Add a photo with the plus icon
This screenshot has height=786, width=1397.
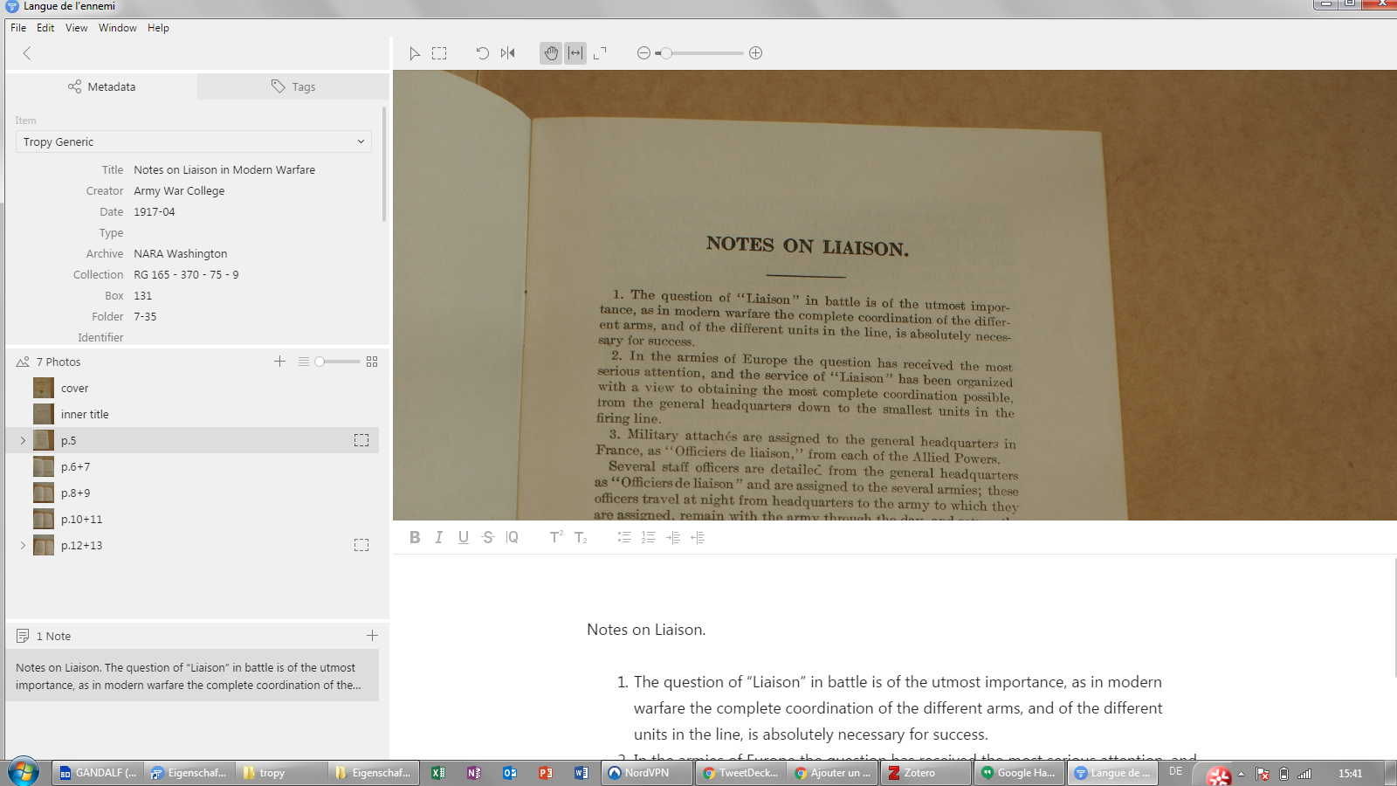pyautogui.click(x=279, y=361)
